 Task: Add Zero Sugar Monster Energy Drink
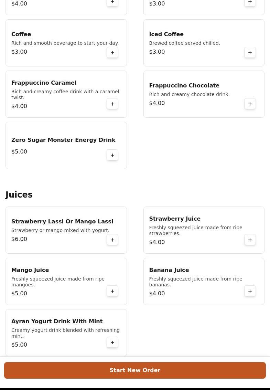tap(112, 155)
